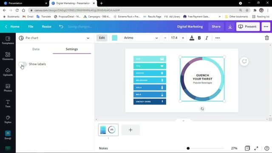272x153 pixels.
Task: Go to the browser home page
Action: point(23,10)
